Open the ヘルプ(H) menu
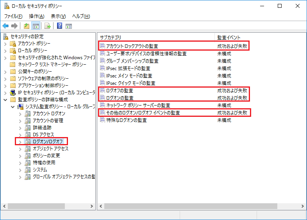307x220 pixels. 81,16
